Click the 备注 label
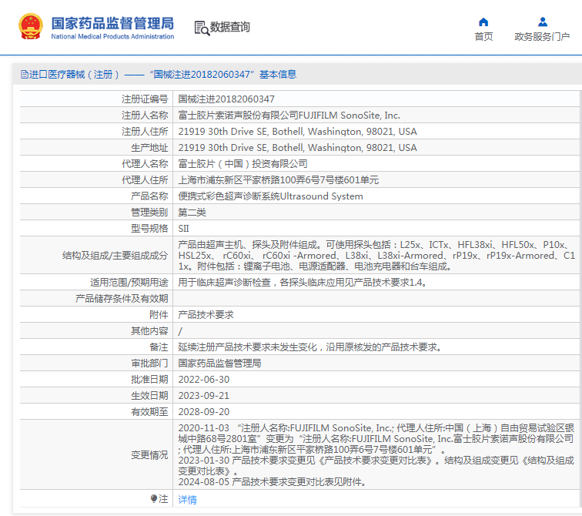This screenshot has height=516, width=582. tap(159, 347)
